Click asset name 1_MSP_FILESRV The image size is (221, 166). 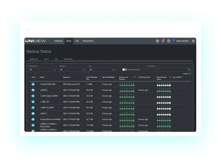(x=47, y=108)
